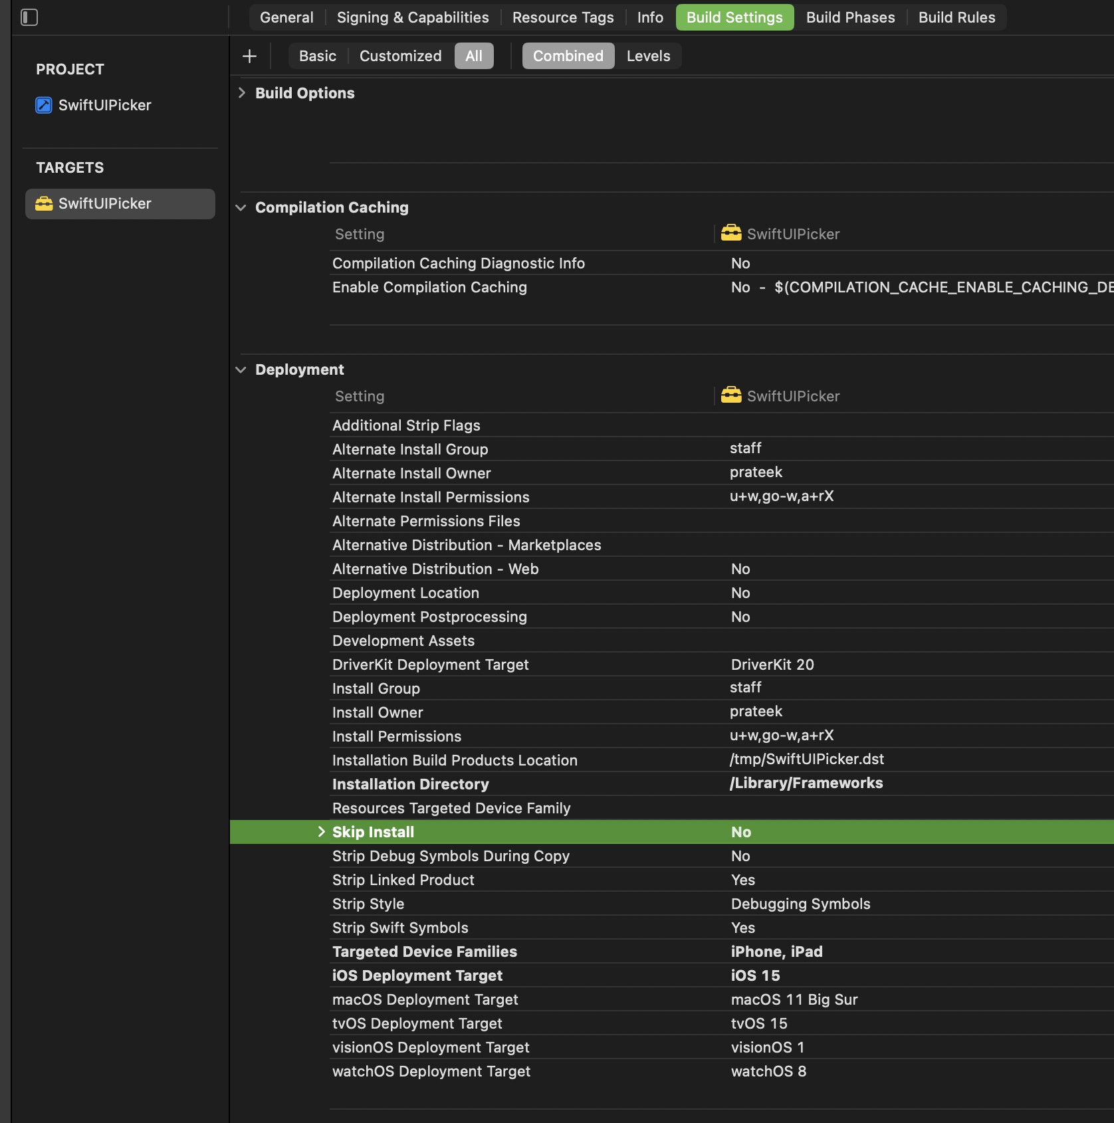Open Targeted Device Families iPhone, iPad dropdown
1114x1123 pixels.
click(x=777, y=952)
